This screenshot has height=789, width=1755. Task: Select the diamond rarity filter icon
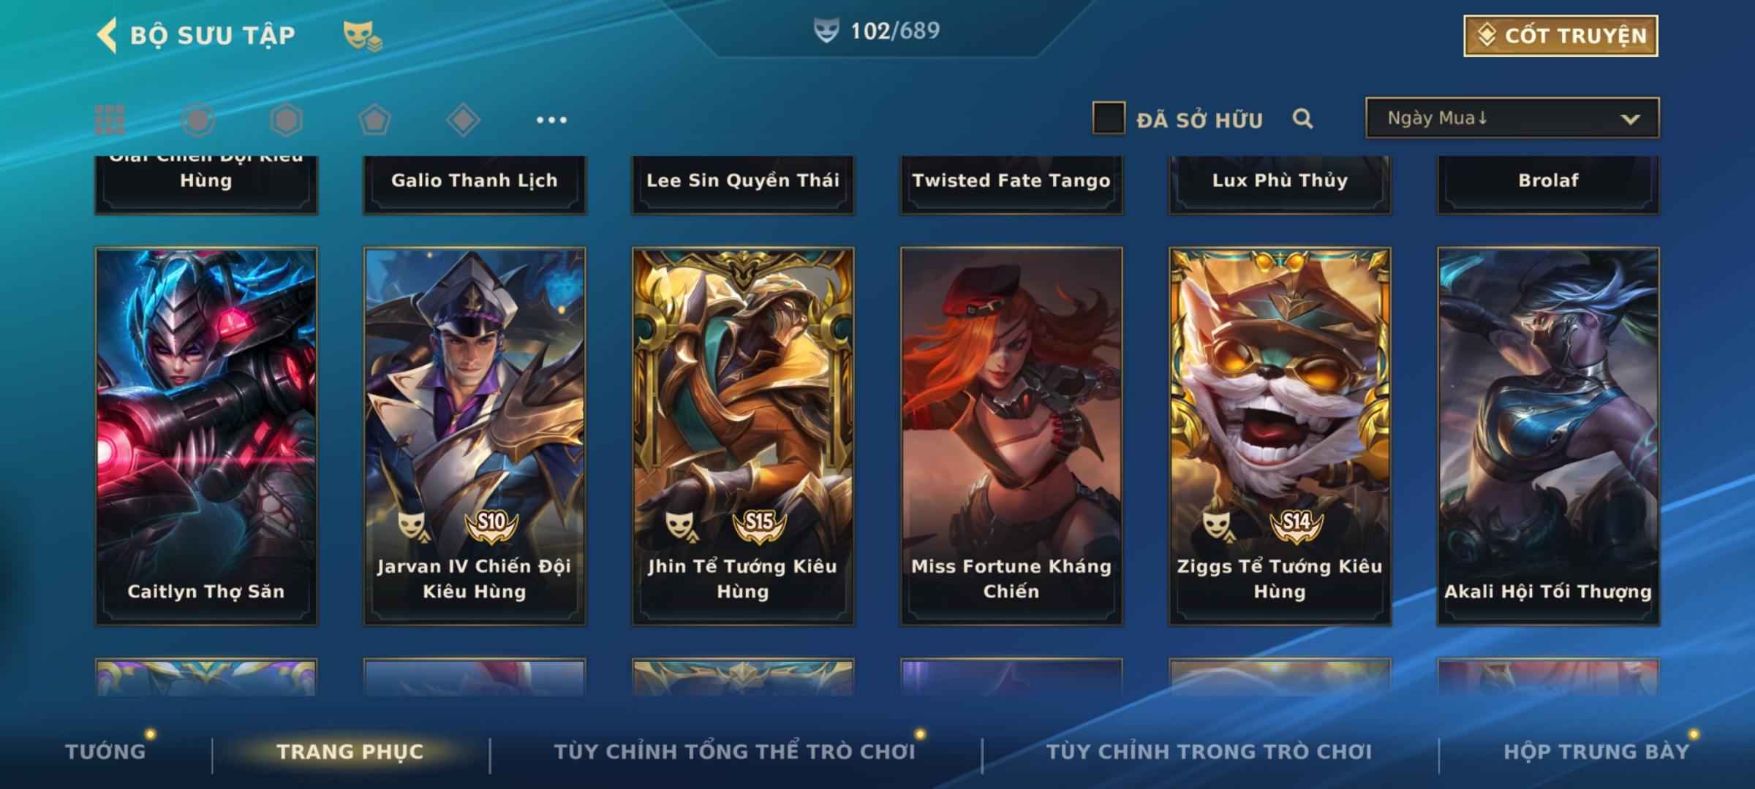point(463,120)
